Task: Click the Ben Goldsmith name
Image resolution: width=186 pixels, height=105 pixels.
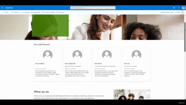Action: pos(70,64)
